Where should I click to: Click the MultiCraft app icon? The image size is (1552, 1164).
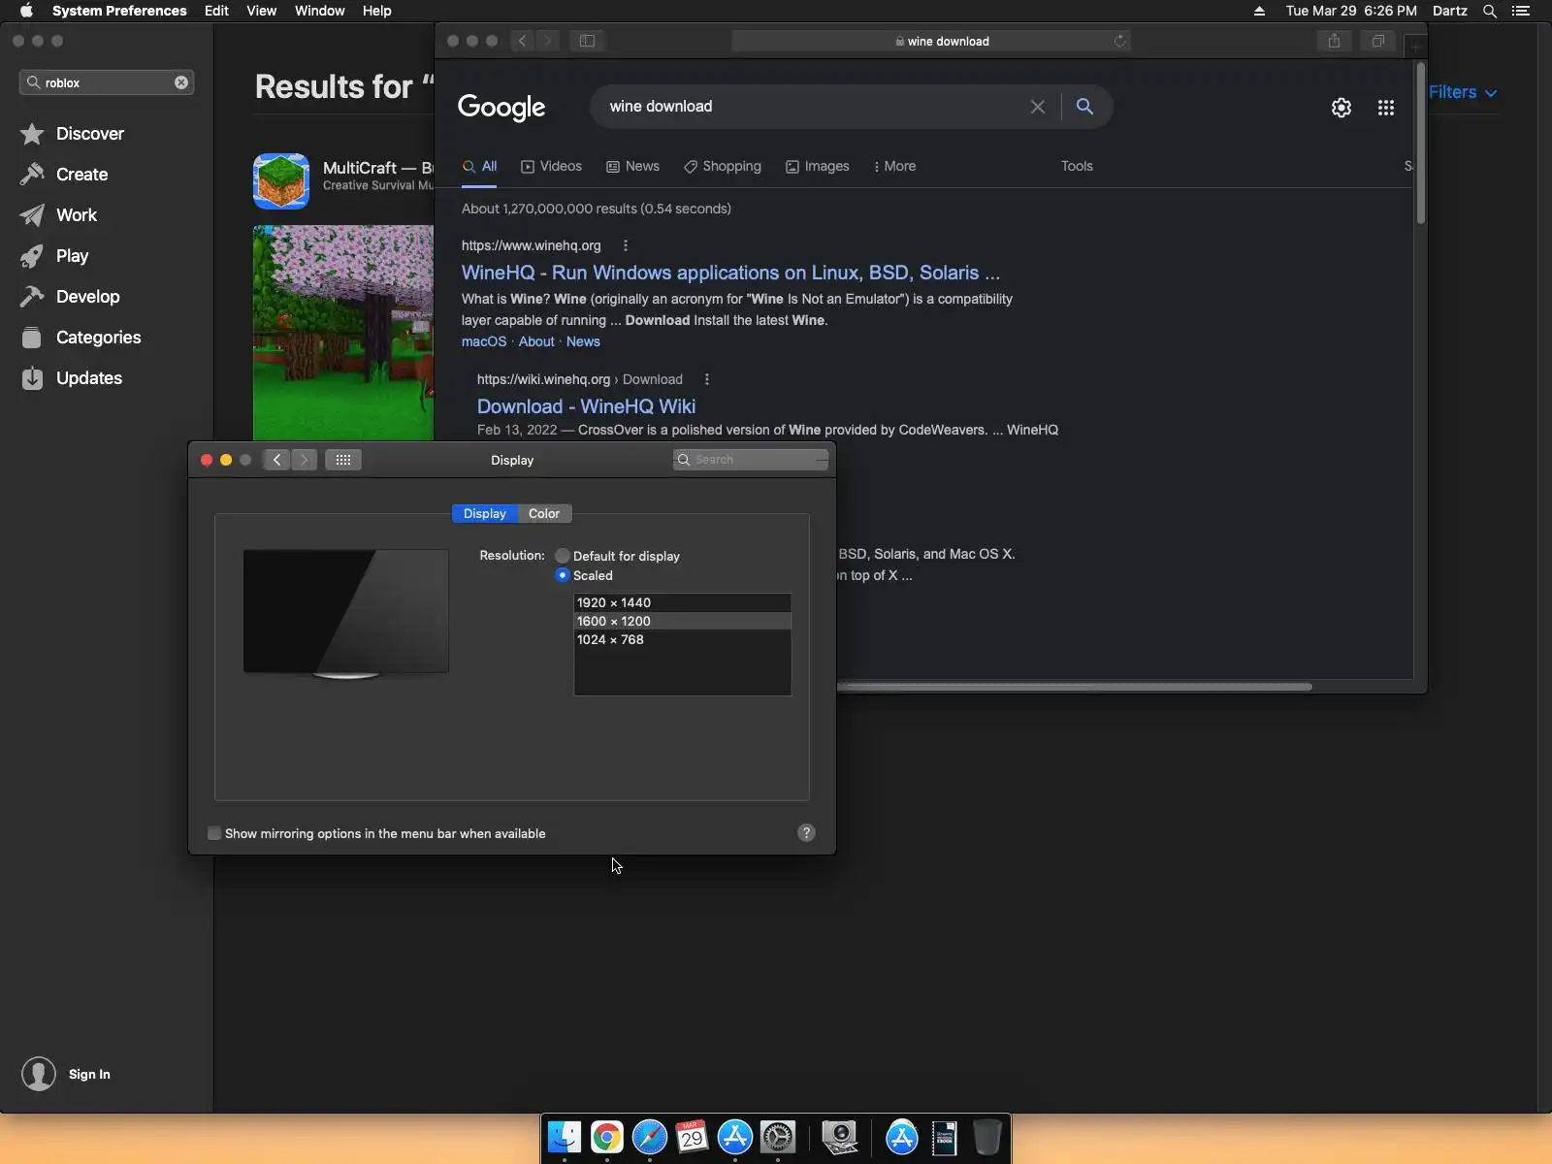[281, 181]
